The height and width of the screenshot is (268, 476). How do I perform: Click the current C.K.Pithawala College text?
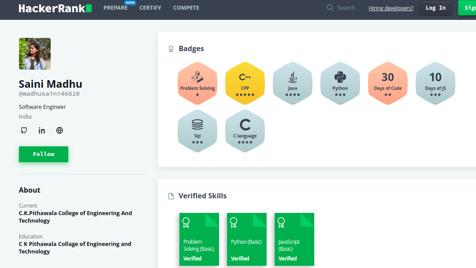(x=75, y=217)
